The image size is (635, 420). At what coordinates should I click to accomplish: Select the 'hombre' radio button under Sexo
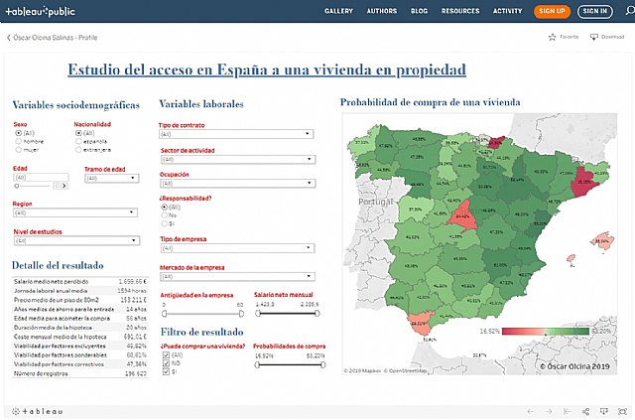pyautogui.click(x=18, y=141)
